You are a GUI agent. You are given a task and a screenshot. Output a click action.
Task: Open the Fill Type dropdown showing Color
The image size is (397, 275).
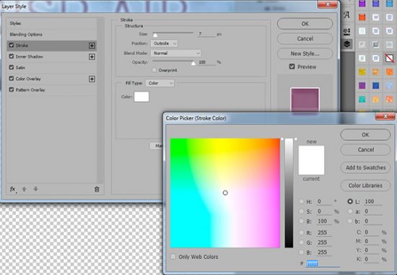[160, 83]
